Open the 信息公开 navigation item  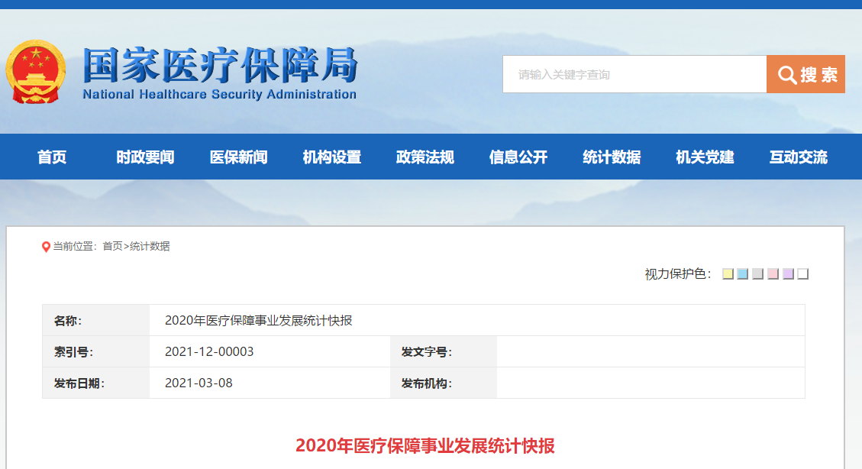point(518,157)
